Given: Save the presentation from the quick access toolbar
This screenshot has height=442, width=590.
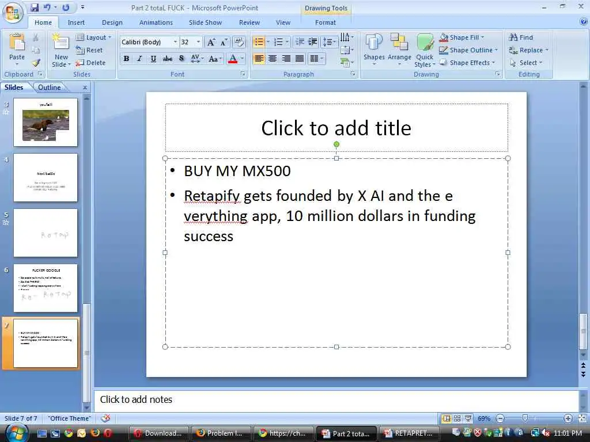Looking at the screenshot, I should coord(34,7).
